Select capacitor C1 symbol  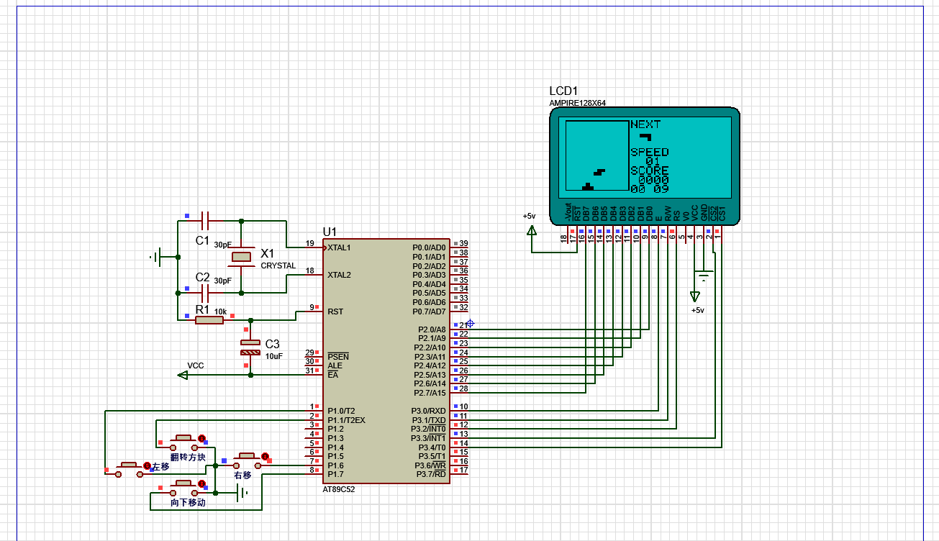pos(204,221)
